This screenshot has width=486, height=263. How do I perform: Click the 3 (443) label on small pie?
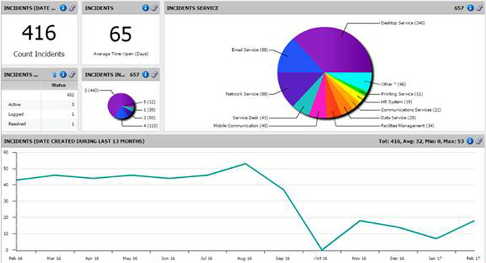[91, 90]
